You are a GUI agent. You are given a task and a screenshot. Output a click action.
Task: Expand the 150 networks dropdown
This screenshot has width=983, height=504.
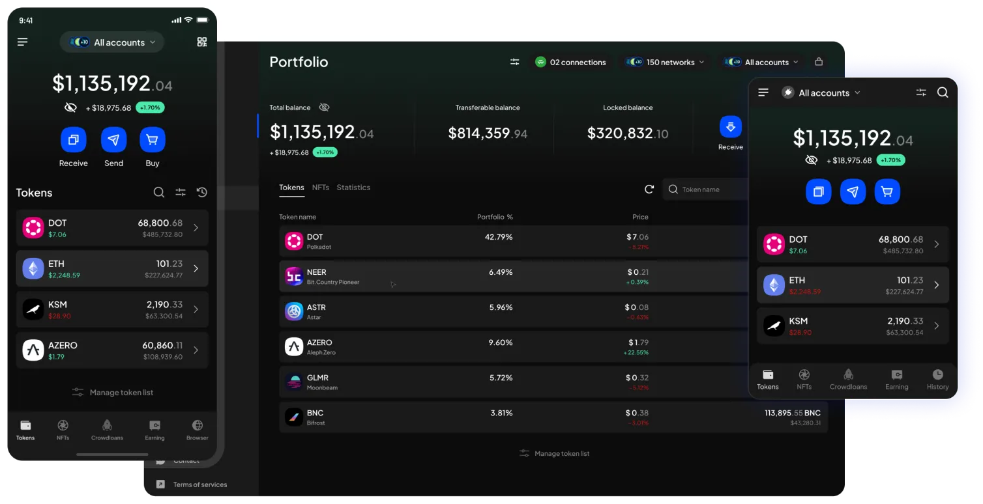[665, 62]
